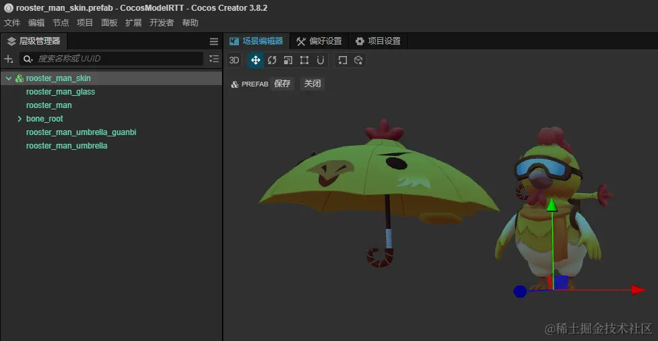Click the prefab icon beside rooster_man_skin
Viewport: 658px width, 341px height.
pos(20,78)
